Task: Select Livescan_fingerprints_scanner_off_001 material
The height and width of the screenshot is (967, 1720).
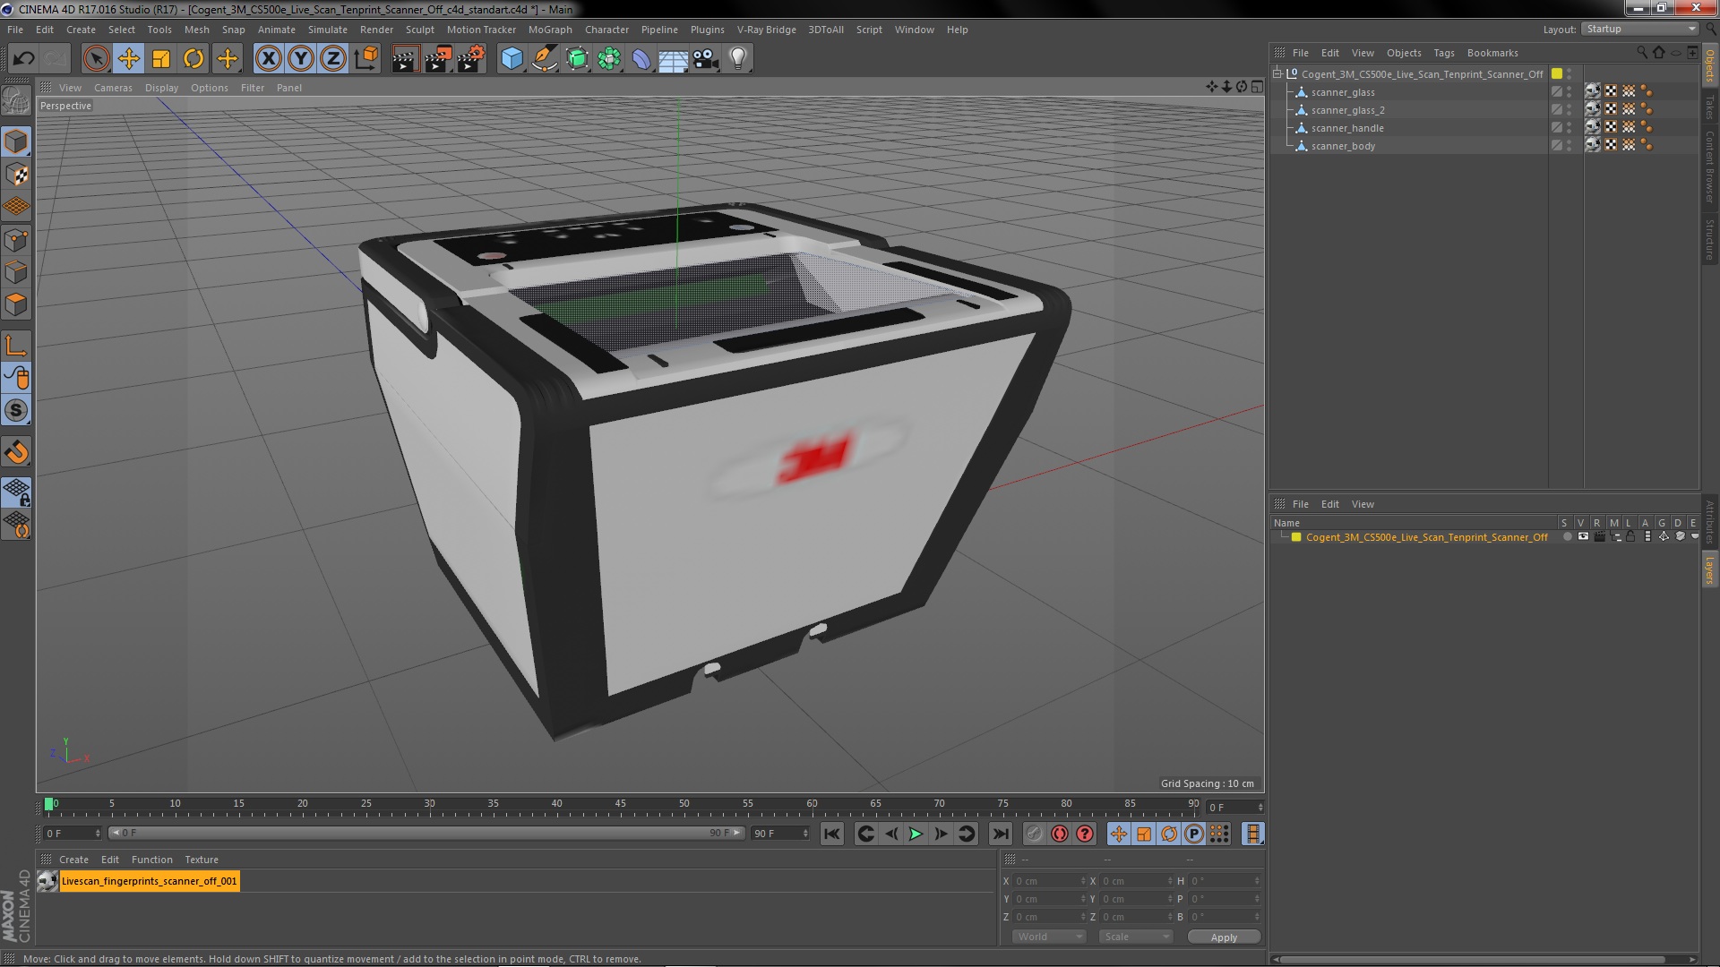Action: click(x=149, y=881)
